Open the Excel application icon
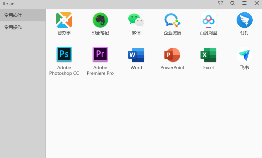 209,55
